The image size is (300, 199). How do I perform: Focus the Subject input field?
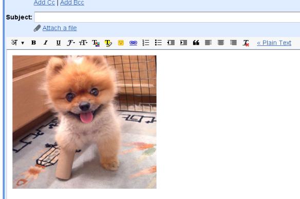(x=167, y=17)
